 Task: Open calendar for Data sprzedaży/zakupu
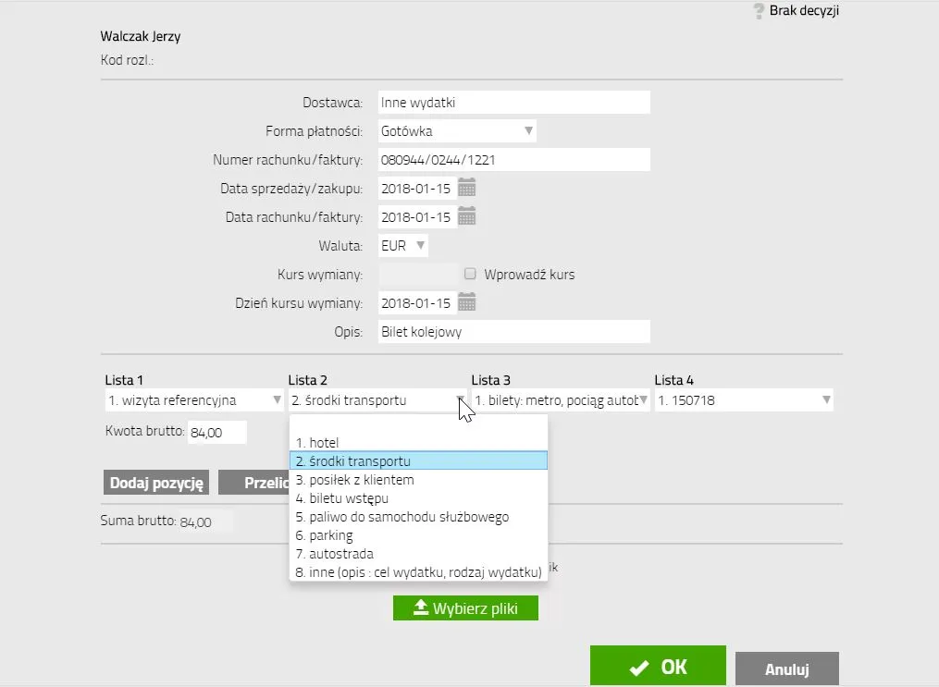click(467, 189)
